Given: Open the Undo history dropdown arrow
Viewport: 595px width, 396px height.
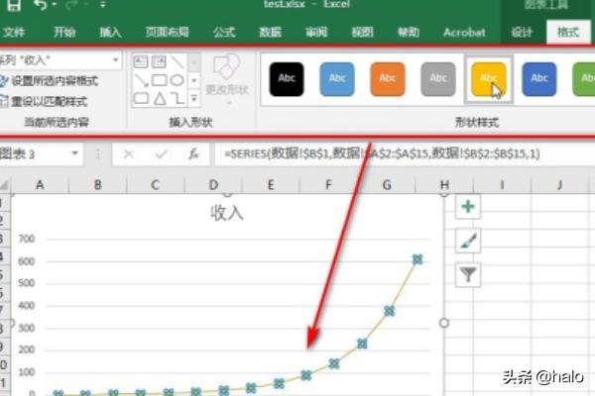Looking at the screenshot, I should point(54,5).
